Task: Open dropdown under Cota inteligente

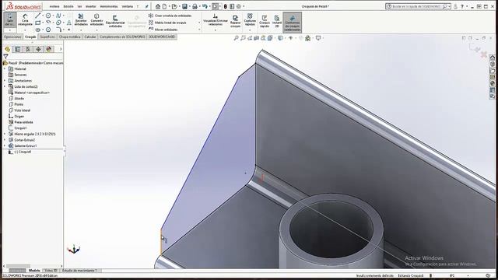Action: (25, 30)
